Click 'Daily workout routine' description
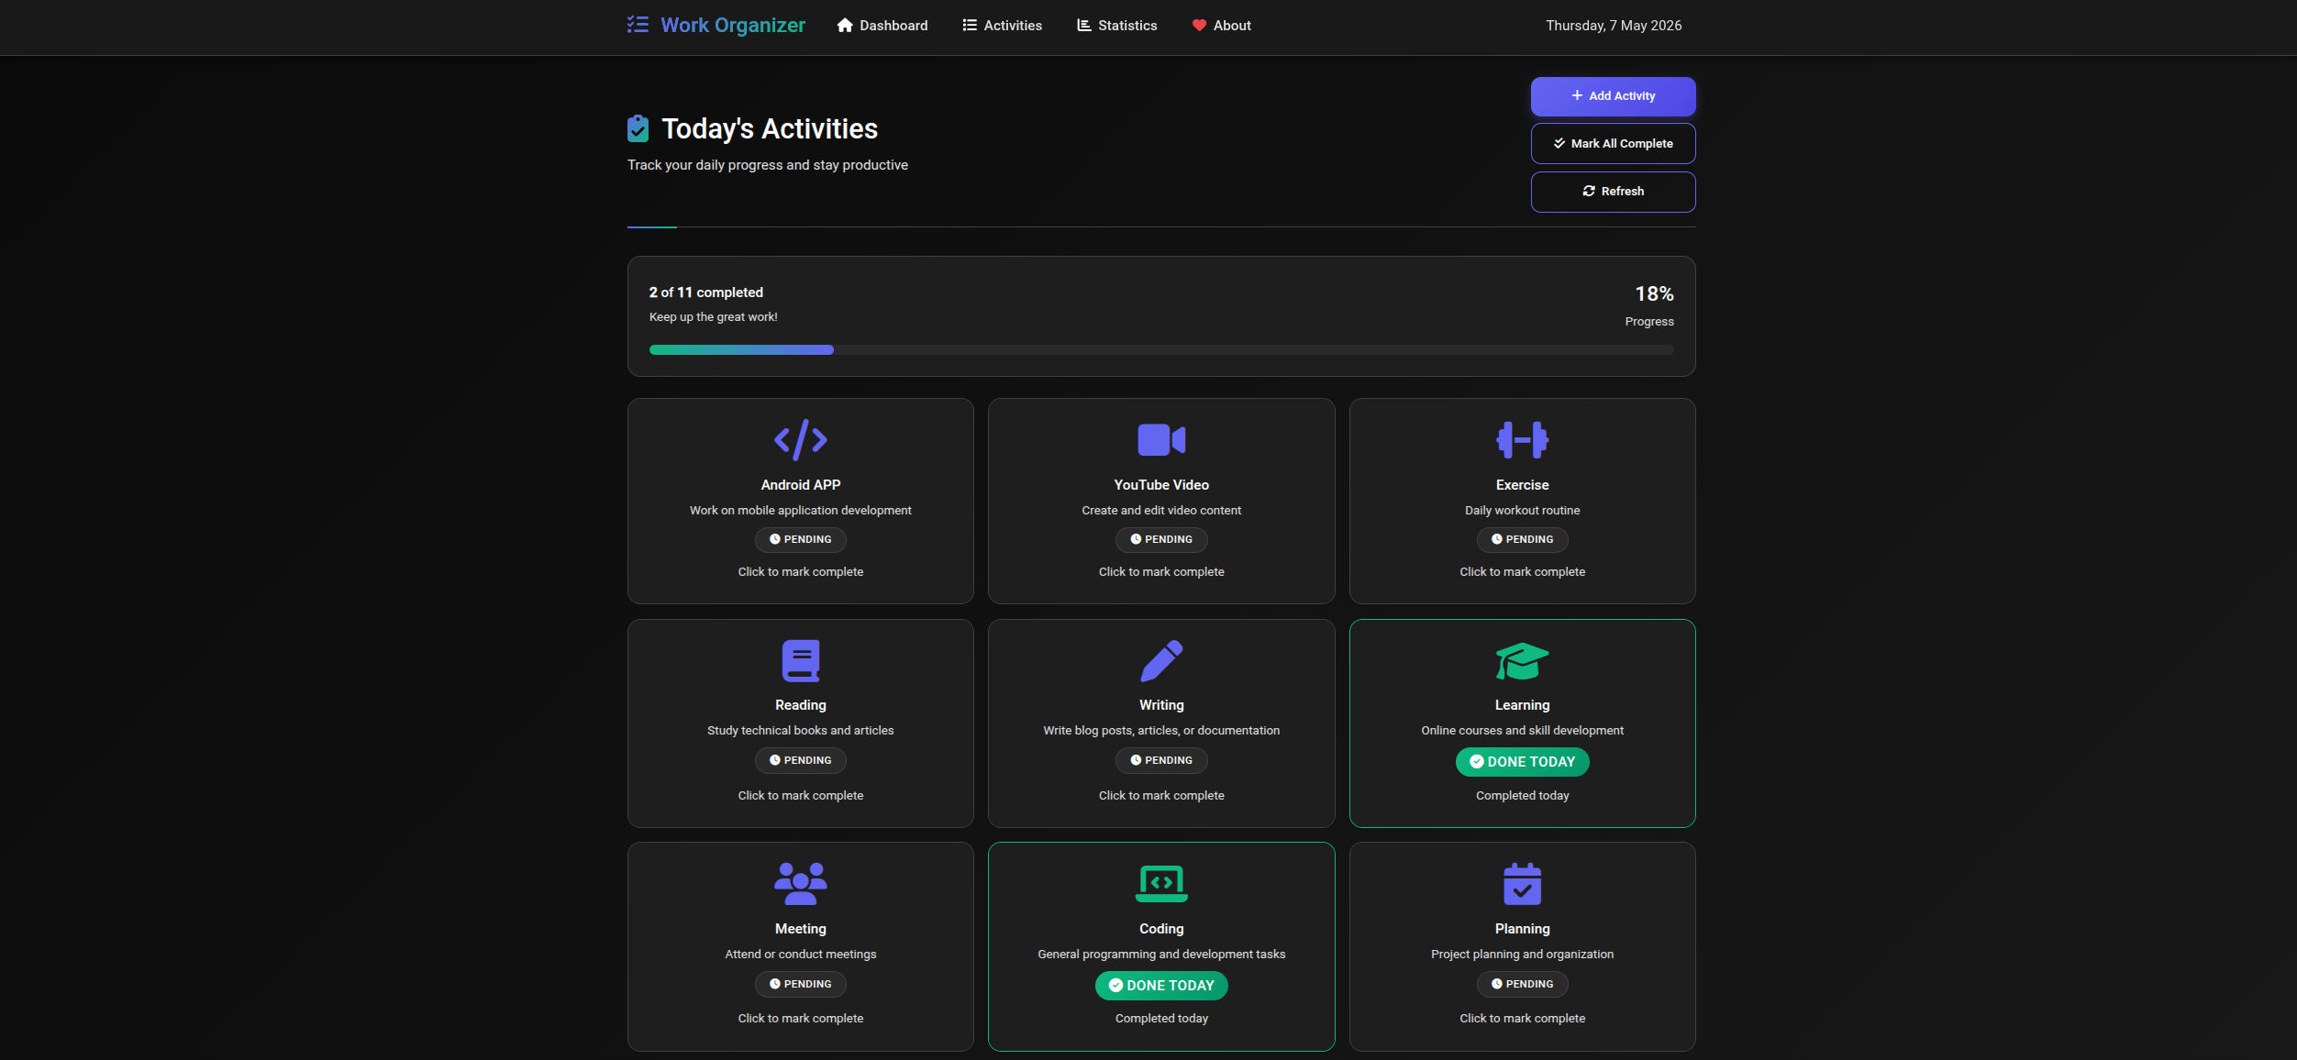 [x=1522, y=510]
